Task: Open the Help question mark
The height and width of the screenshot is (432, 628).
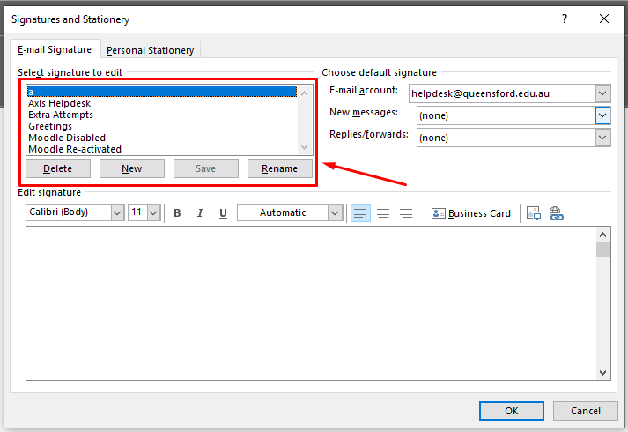Action: coord(565,19)
